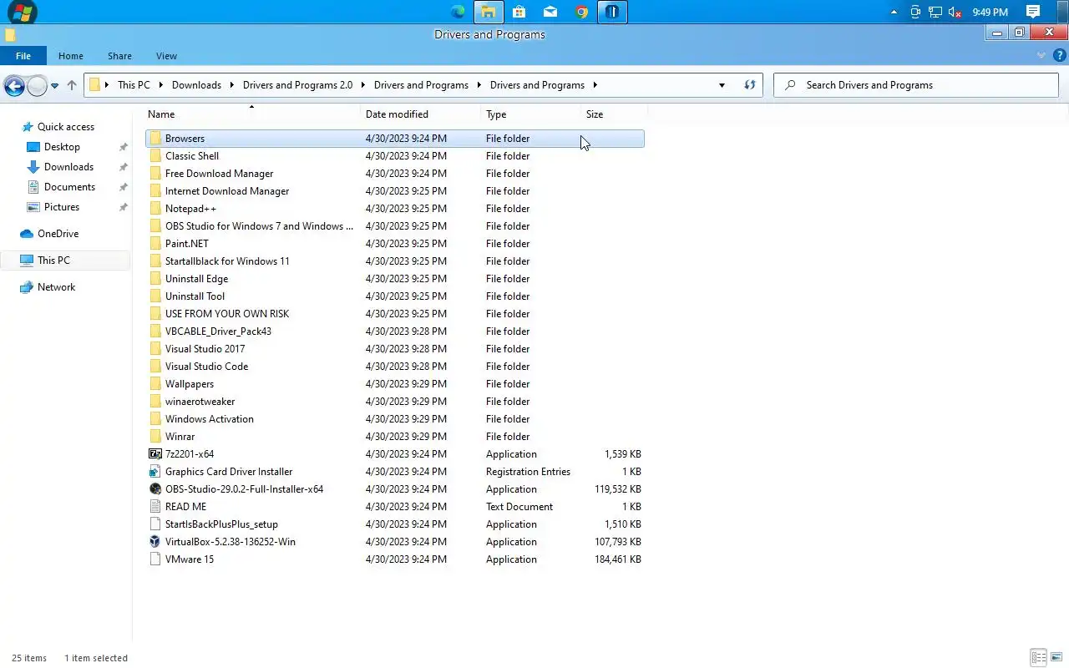Select Visual Studio Code folder name
The width and height of the screenshot is (1069, 668).
click(206, 367)
